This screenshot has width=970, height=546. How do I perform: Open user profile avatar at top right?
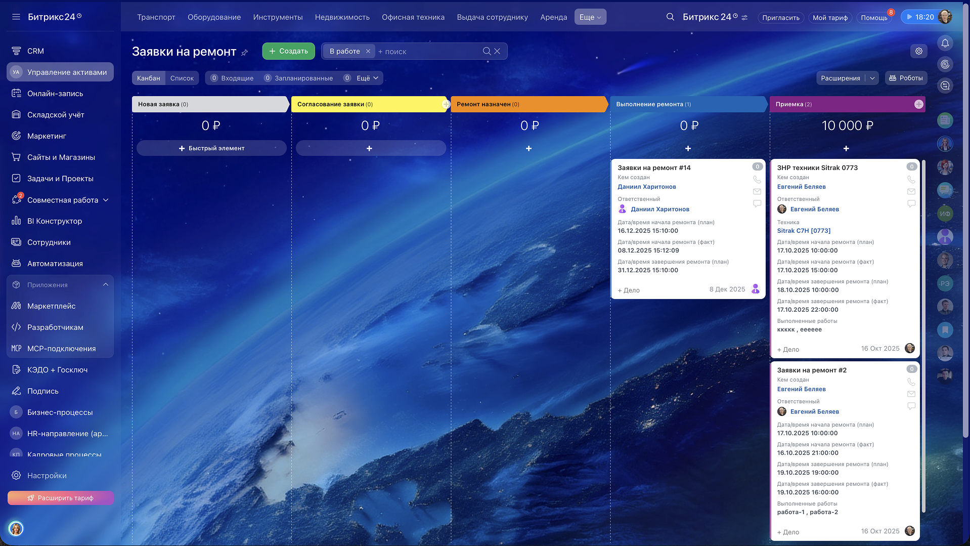click(945, 17)
